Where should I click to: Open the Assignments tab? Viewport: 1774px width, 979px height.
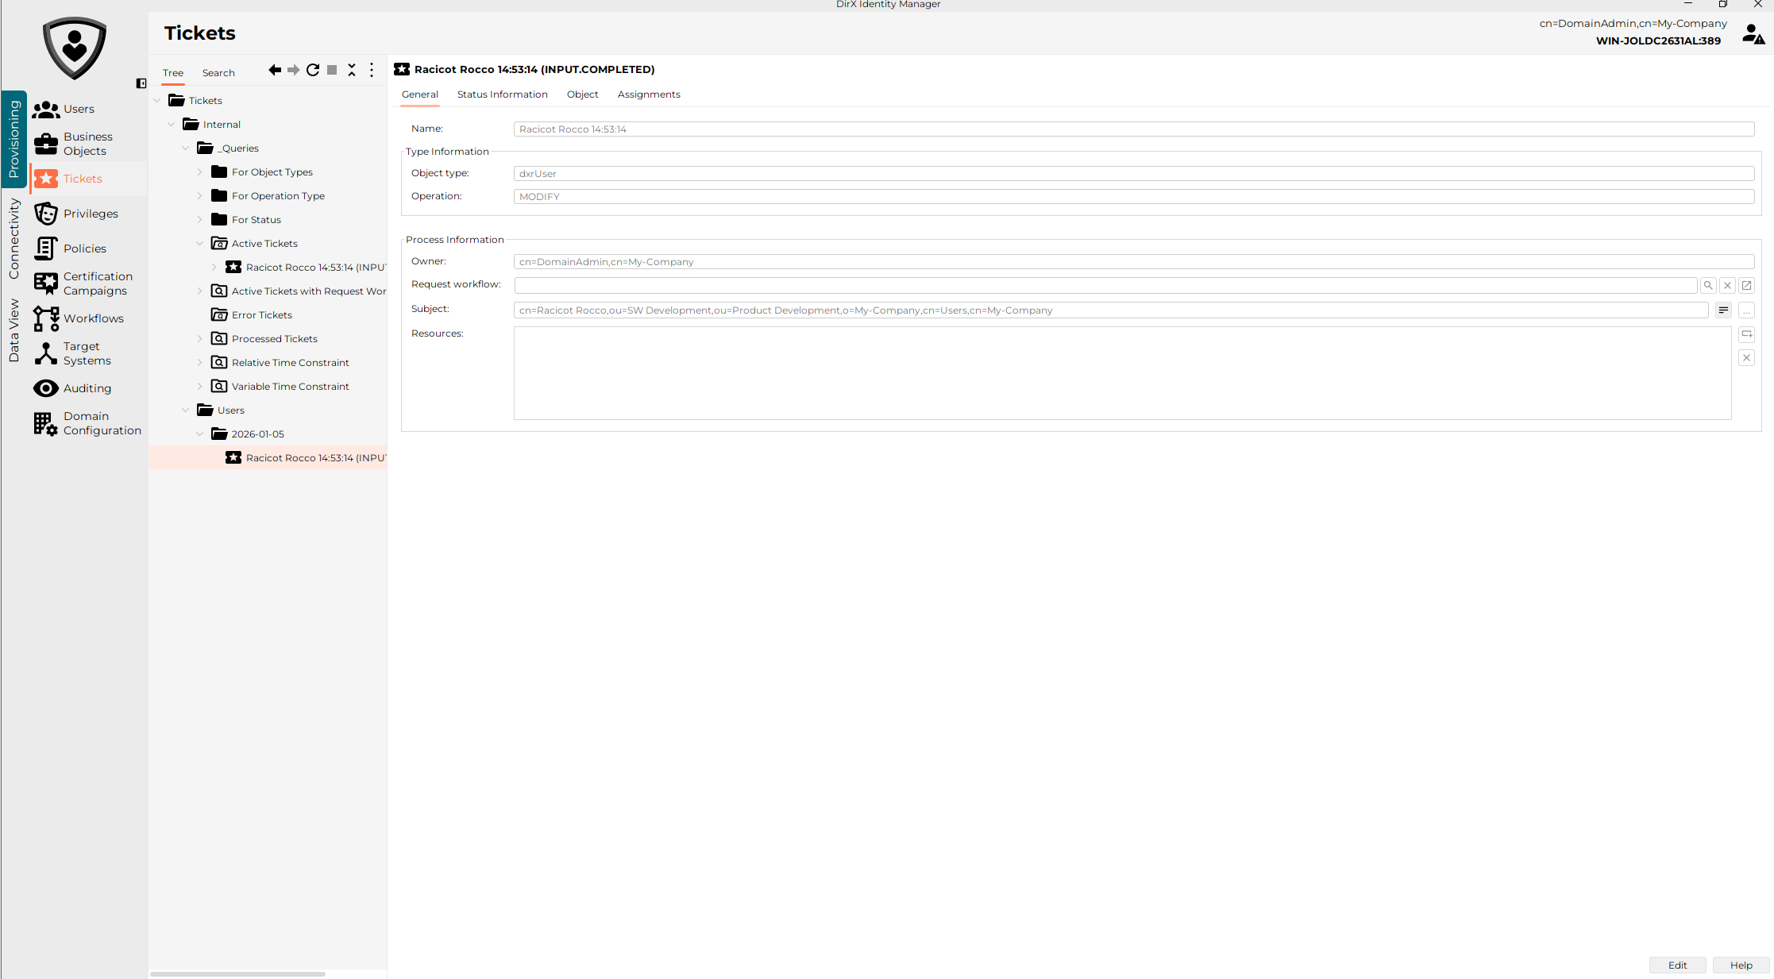pos(649,94)
